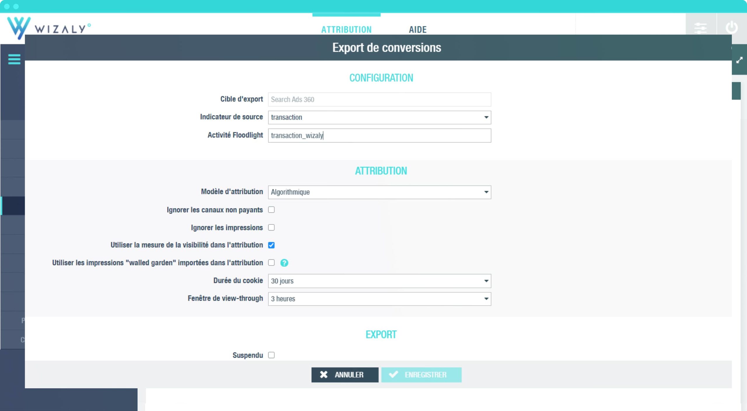Click the expand fullscreen arrows icon
Viewport: 747px width, 411px height.
pyautogui.click(x=739, y=60)
